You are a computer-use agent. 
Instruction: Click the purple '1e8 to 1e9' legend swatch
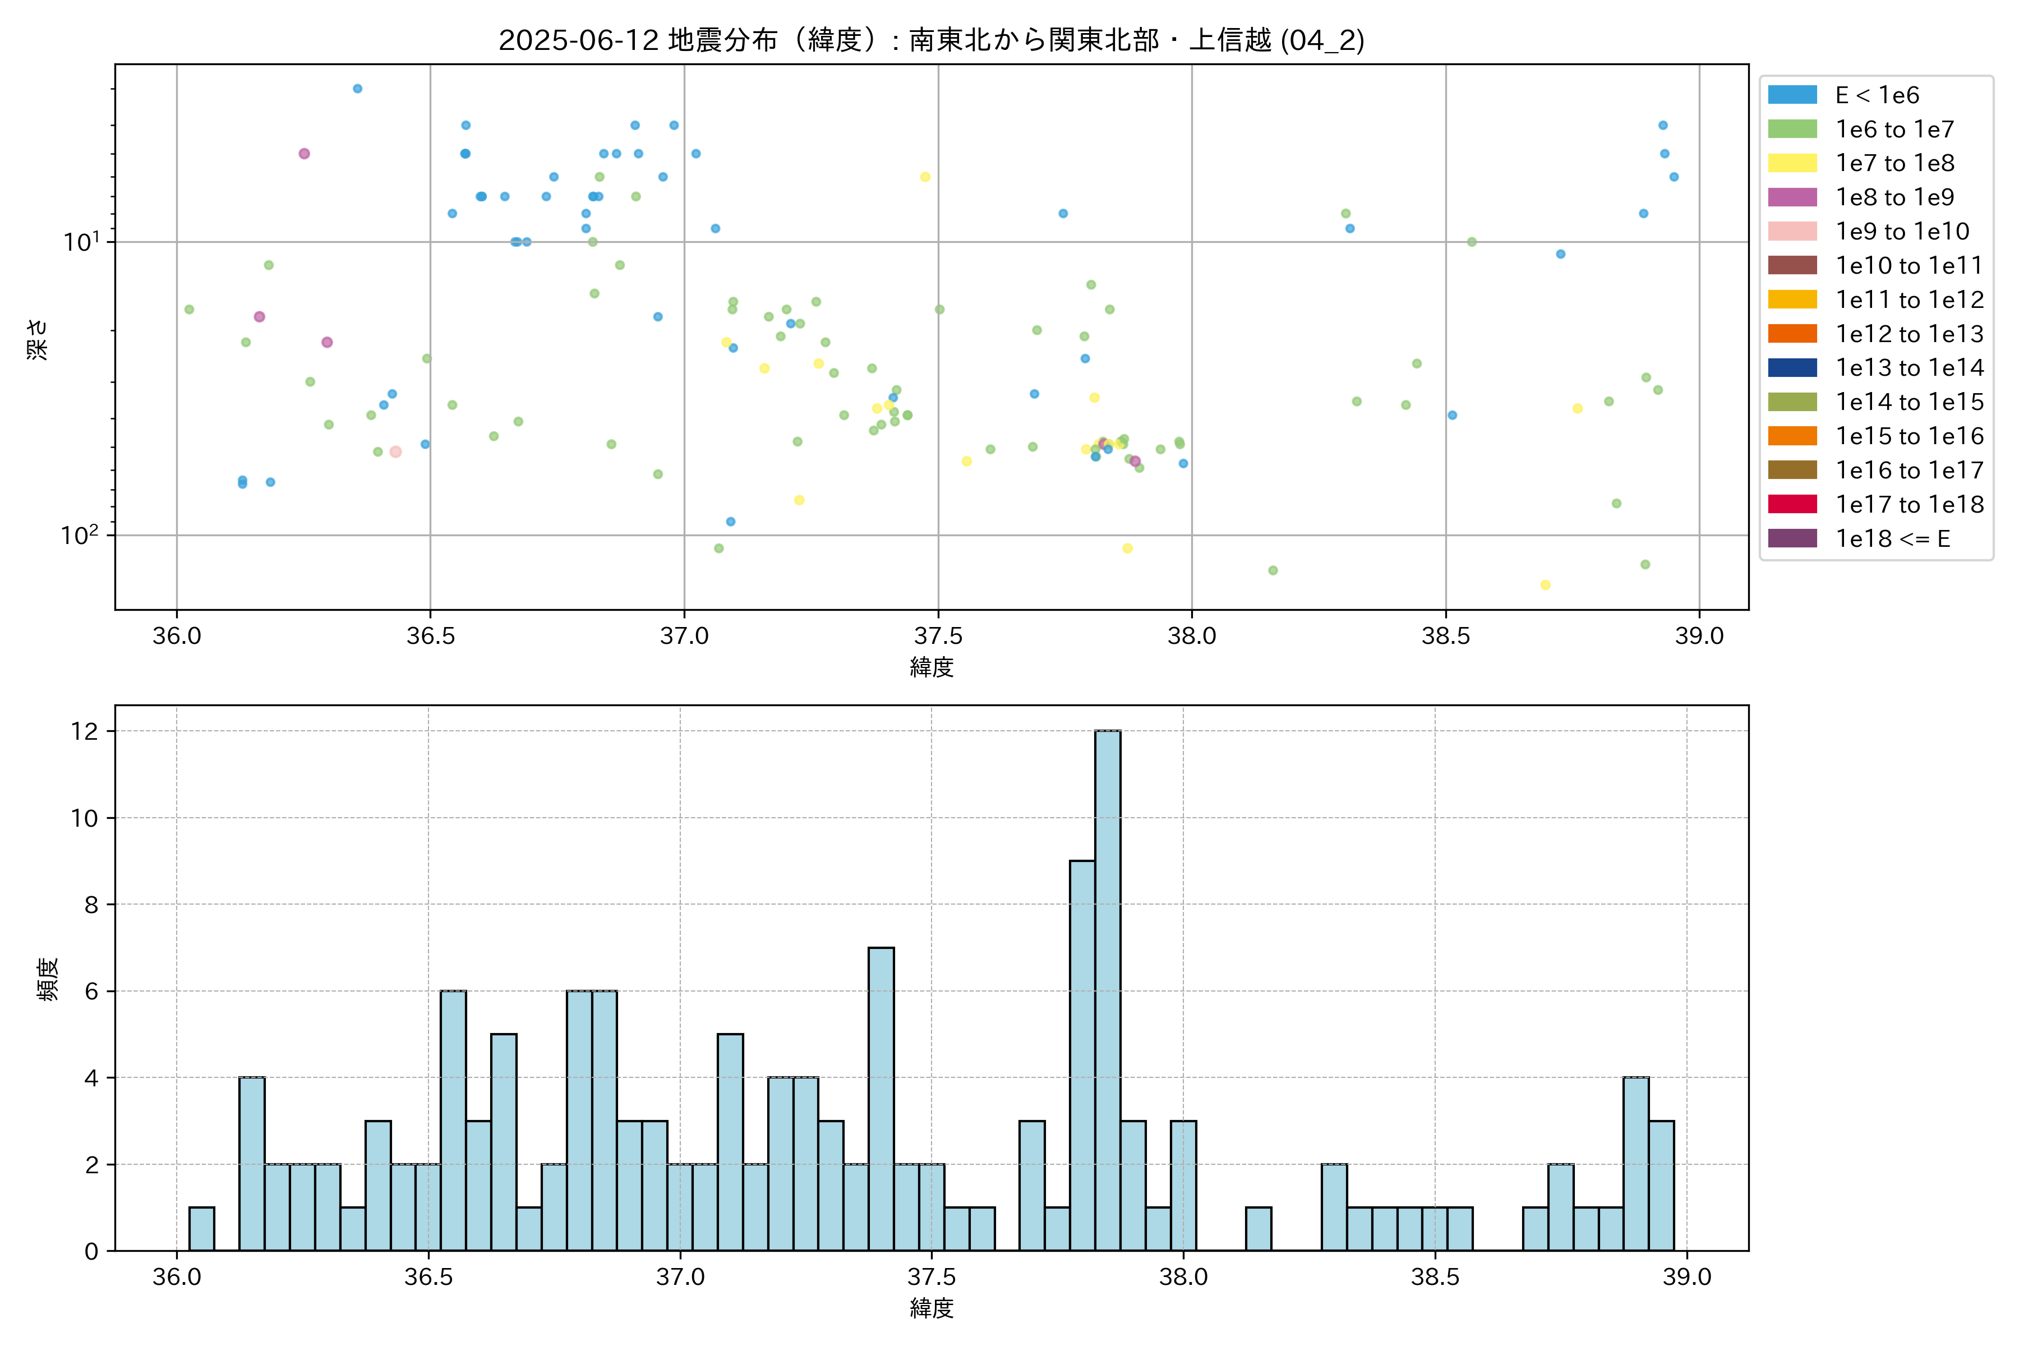(1792, 197)
